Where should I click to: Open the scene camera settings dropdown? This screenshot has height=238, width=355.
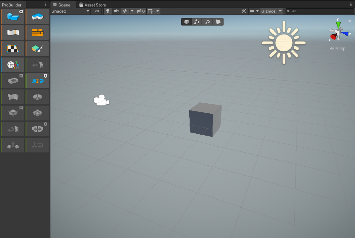[x=254, y=11]
